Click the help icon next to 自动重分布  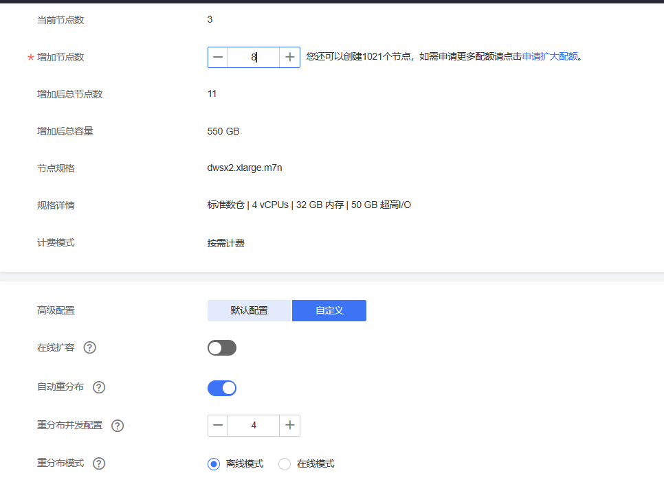tap(99, 387)
